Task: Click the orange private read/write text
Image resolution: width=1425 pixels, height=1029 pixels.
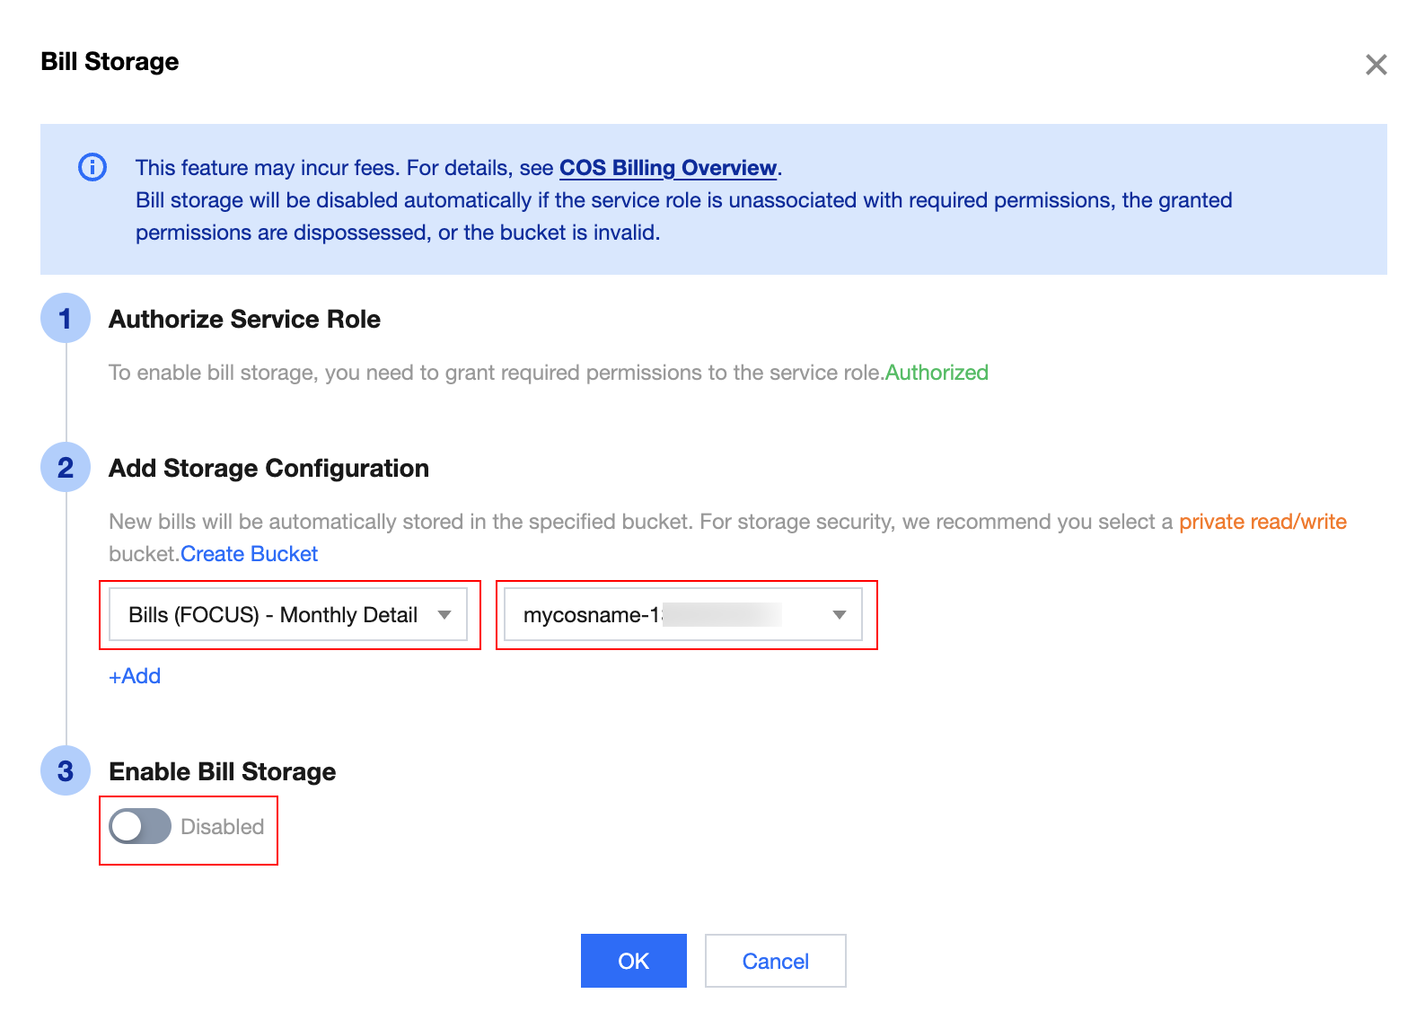Action: (1262, 522)
